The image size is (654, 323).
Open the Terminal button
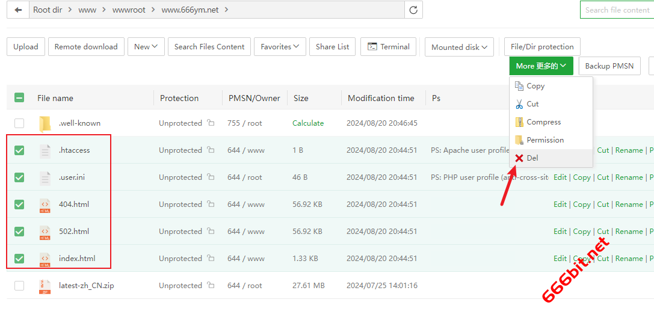[x=389, y=47]
